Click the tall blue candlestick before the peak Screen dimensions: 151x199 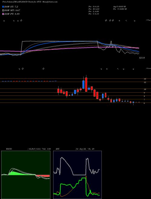tap(84, 84)
